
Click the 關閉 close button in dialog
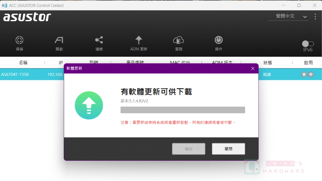tap(228, 149)
